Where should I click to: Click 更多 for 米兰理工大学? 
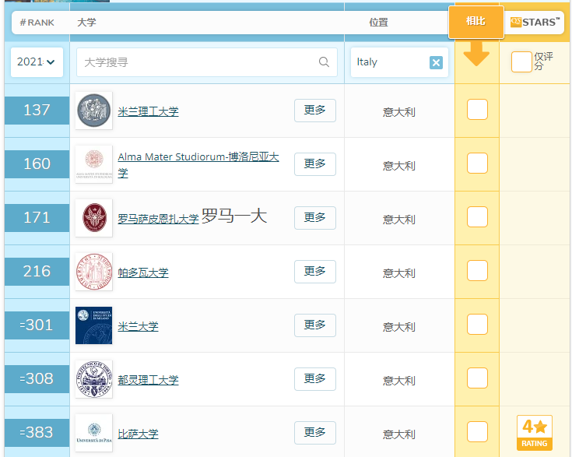click(315, 111)
